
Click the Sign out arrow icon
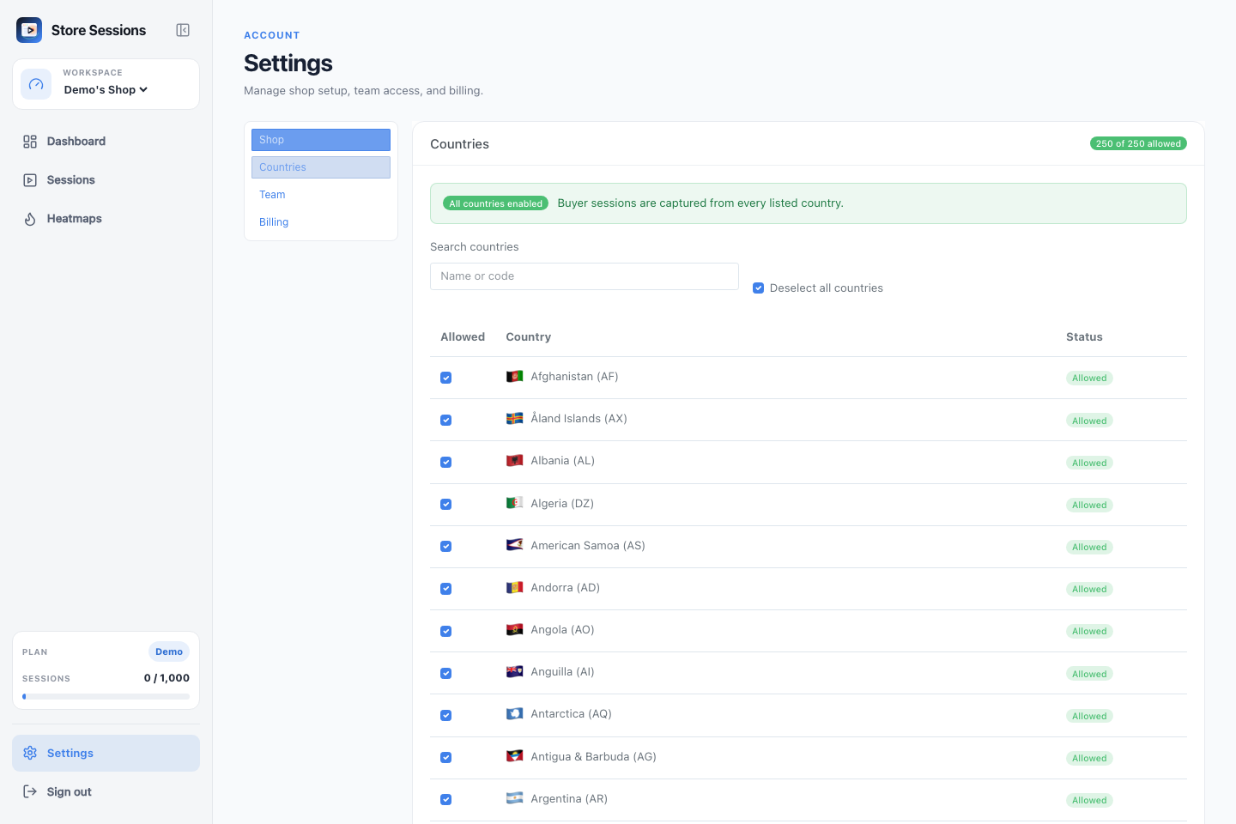(30, 791)
